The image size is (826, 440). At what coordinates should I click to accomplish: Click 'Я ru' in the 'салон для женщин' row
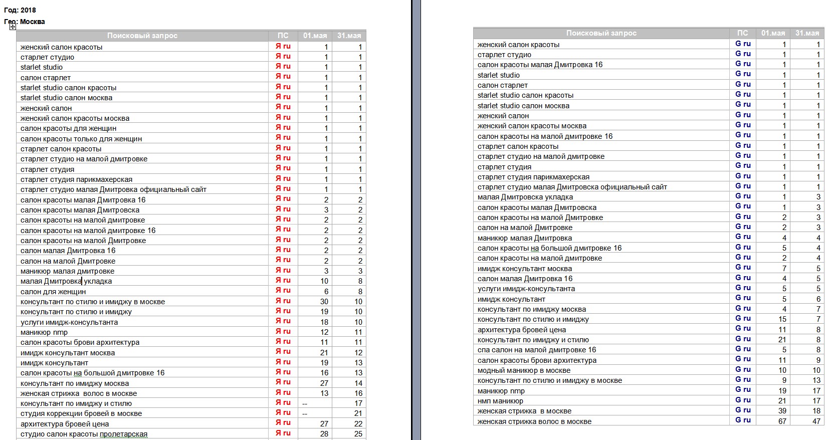tap(283, 291)
